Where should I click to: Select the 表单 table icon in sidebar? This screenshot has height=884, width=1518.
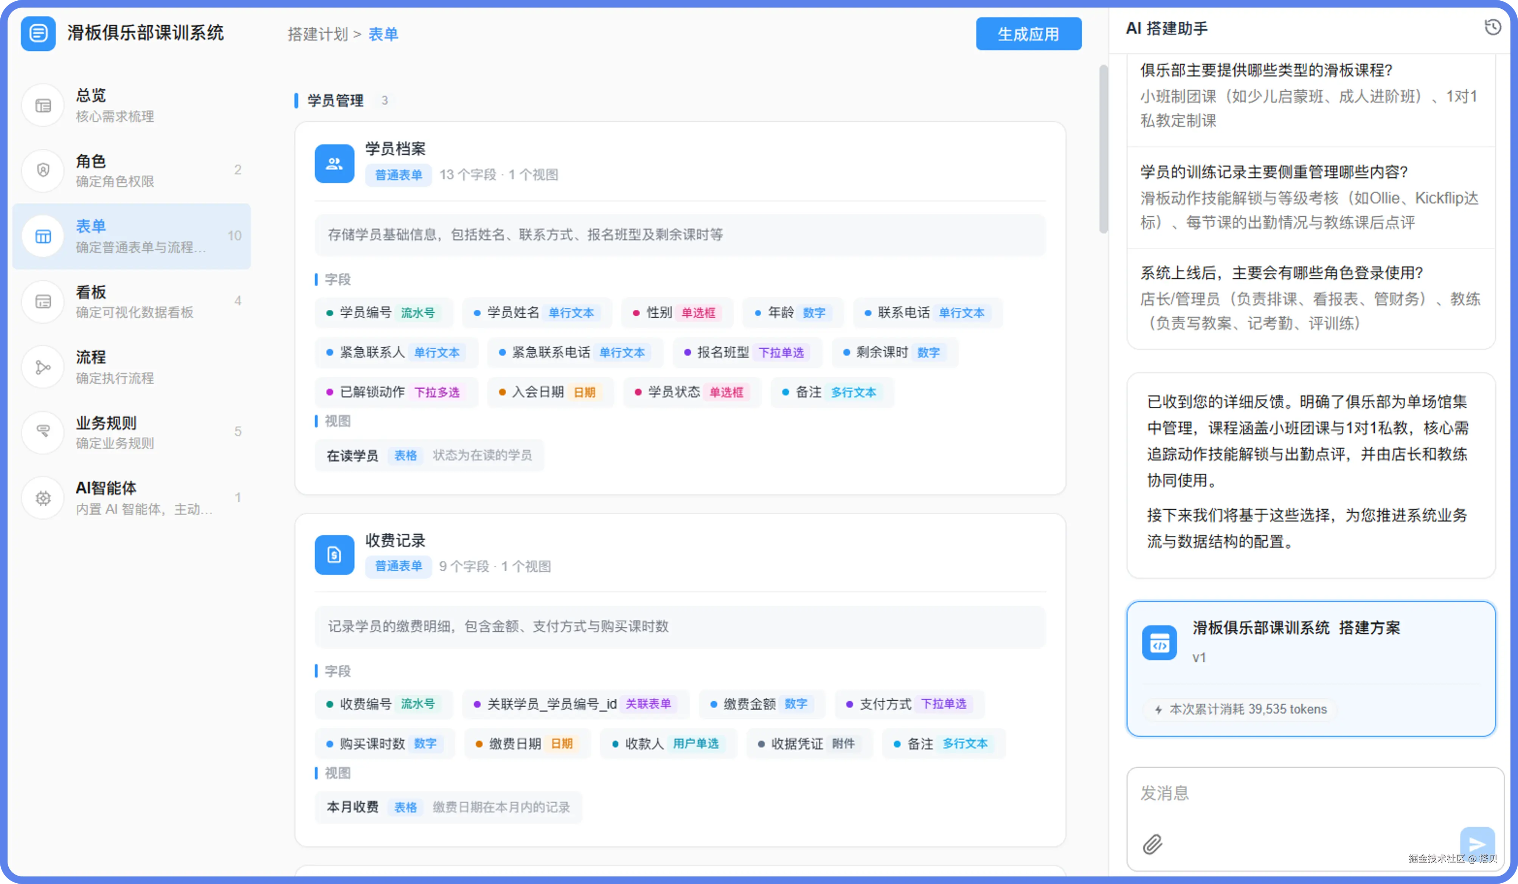coord(43,236)
